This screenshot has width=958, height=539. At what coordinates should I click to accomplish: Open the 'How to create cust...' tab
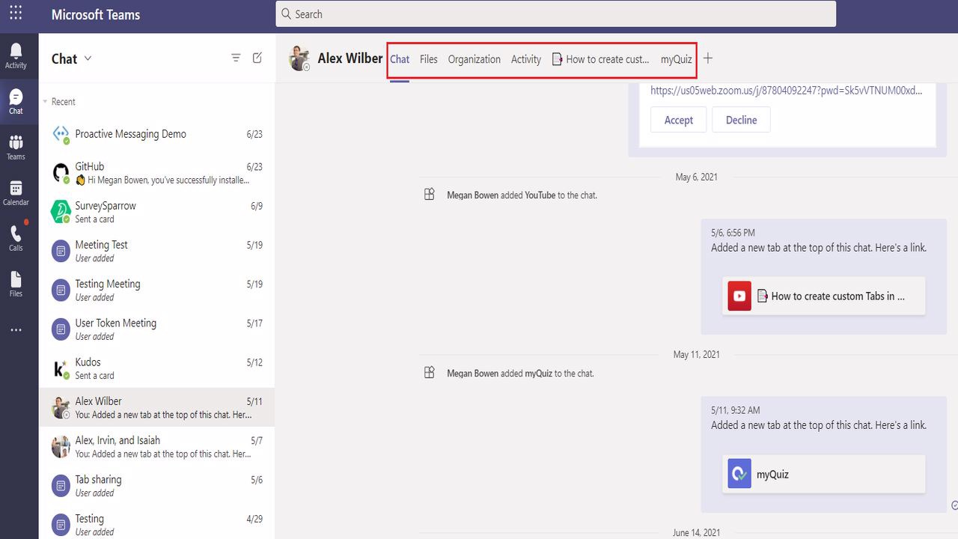coord(600,59)
